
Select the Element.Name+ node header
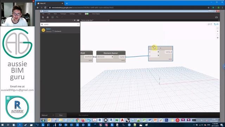click(111, 53)
